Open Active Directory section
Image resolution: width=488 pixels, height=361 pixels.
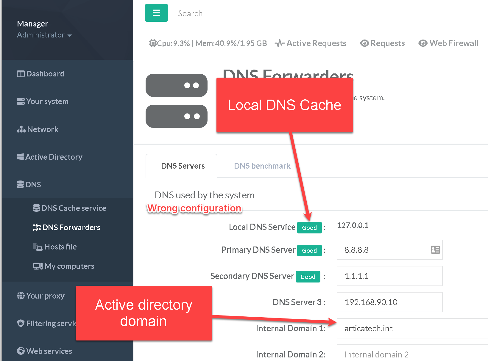(x=50, y=157)
